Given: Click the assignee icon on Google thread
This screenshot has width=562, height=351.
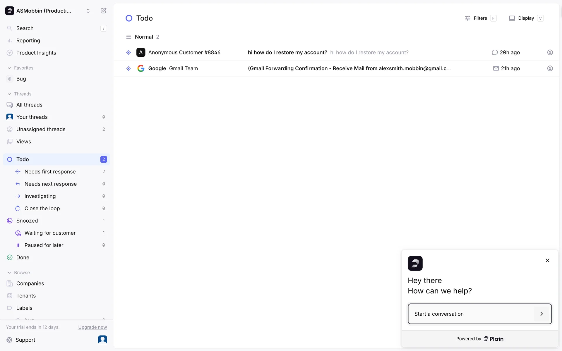Looking at the screenshot, I should click(x=550, y=68).
